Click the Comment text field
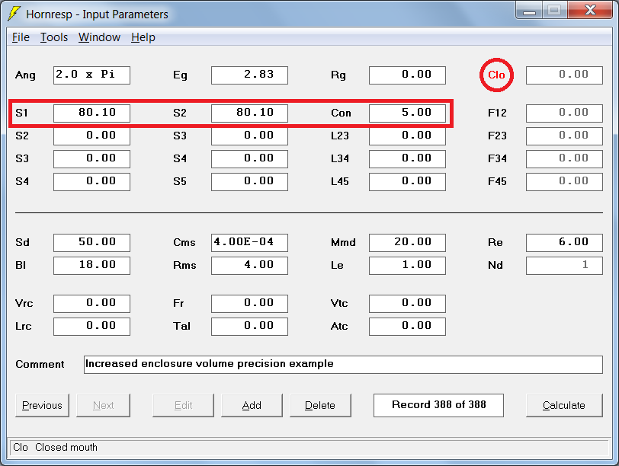The height and width of the screenshot is (466, 619). [343, 365]
